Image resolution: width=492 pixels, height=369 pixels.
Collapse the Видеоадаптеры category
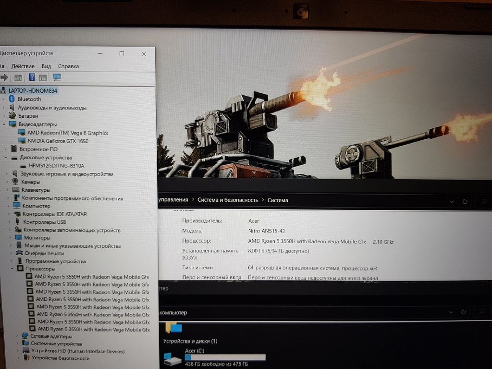click(5, 124)
